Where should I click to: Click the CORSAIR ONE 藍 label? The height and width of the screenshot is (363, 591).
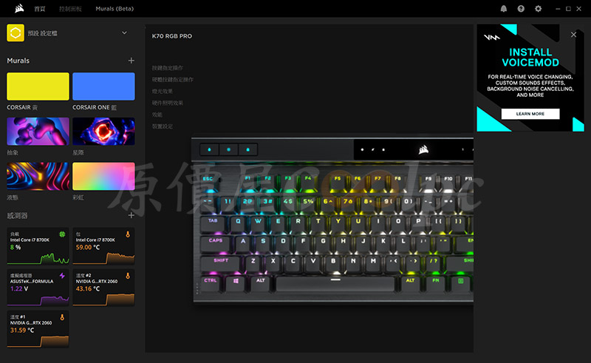[95, 107]
